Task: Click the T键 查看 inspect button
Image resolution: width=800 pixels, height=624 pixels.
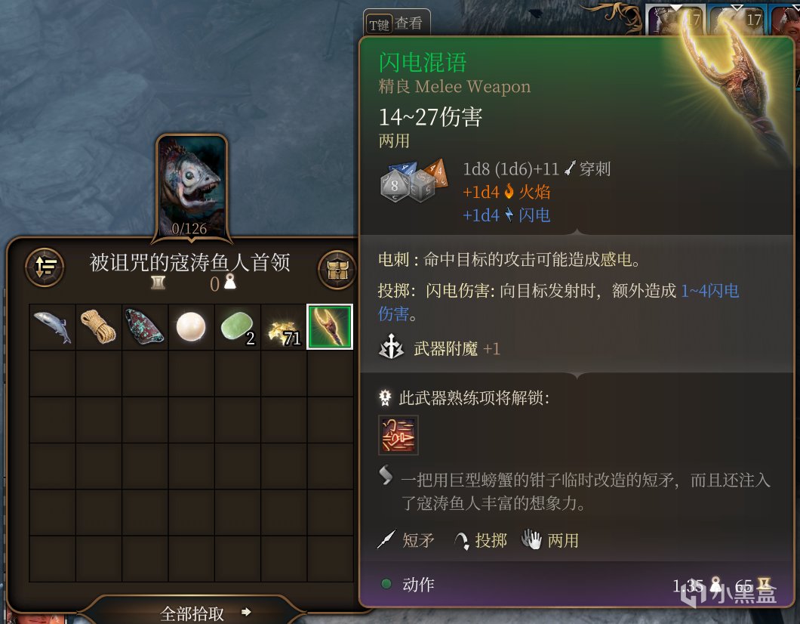Action: coord(396,23)
